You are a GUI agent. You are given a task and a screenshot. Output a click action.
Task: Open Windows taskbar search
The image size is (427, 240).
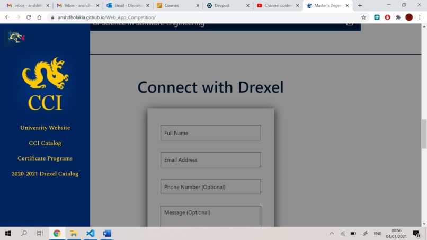[24, 233]
